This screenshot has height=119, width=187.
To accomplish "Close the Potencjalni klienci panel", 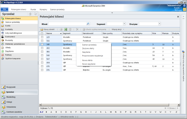I will click(x=178, y=17).
